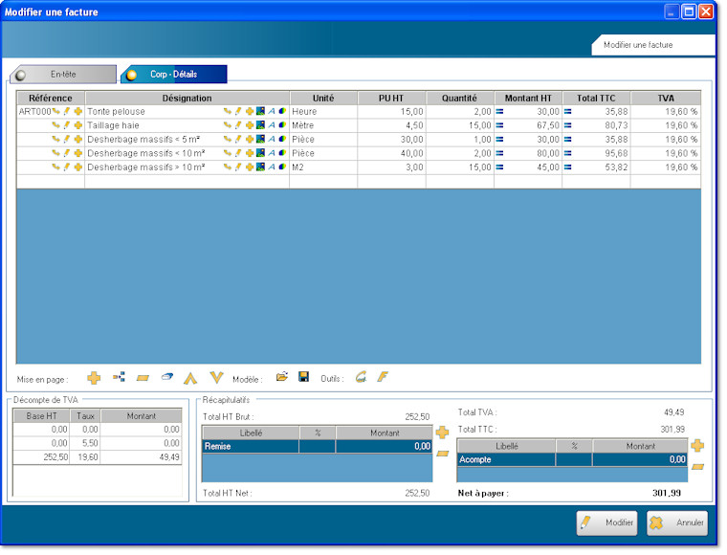Click the eraser icon in Mise en page
The image size is (727, 555).
165,378
